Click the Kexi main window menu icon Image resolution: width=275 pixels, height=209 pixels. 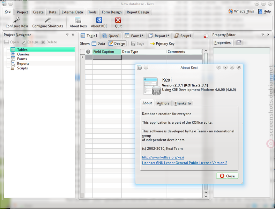[x=4, y=4]
